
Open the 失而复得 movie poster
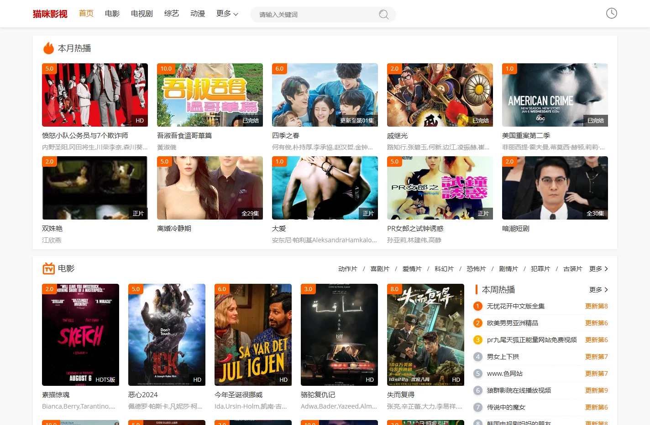tap(425, 335)
